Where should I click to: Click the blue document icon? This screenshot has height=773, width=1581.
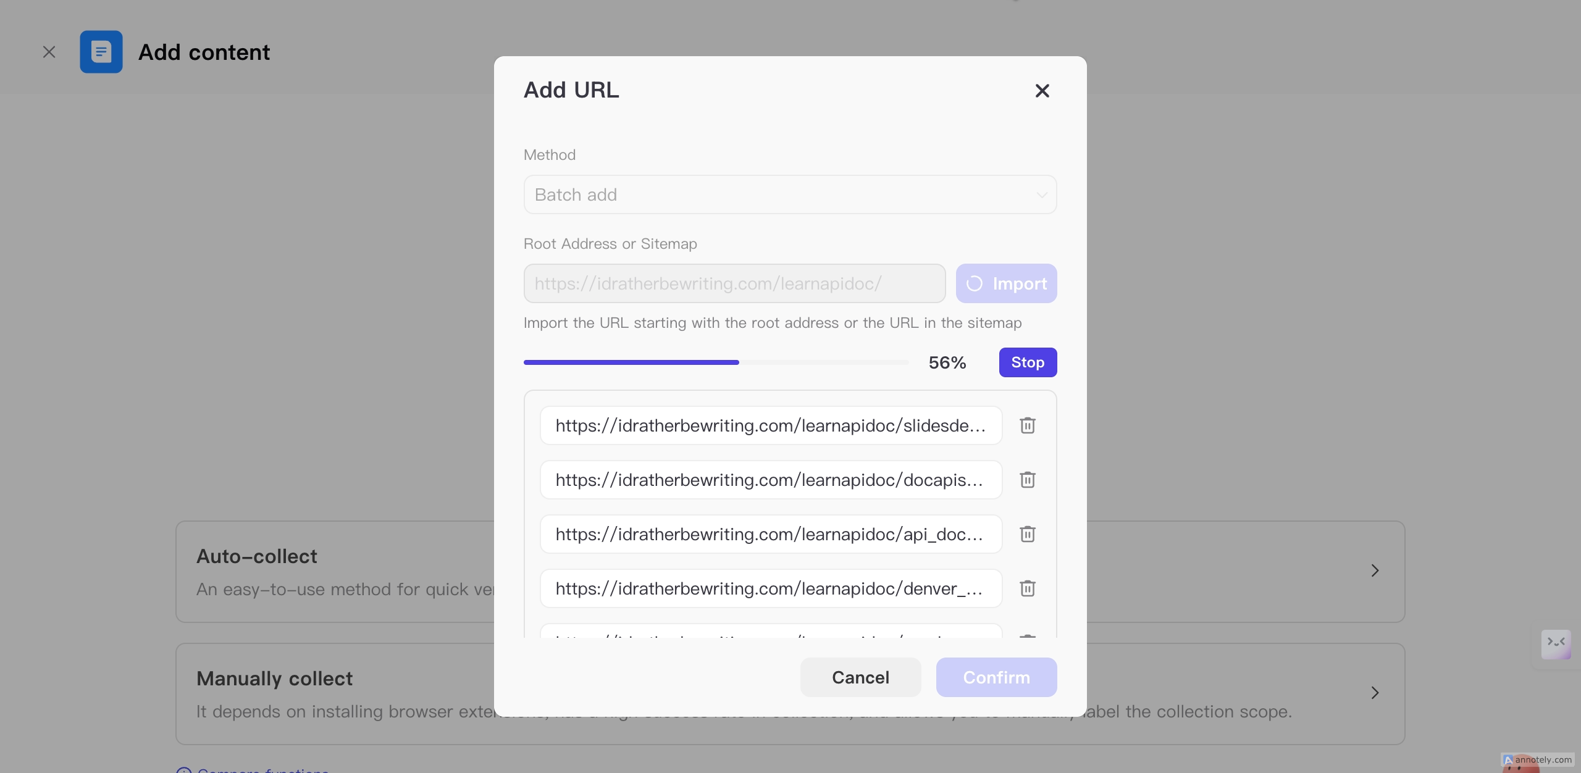point(101,52)
